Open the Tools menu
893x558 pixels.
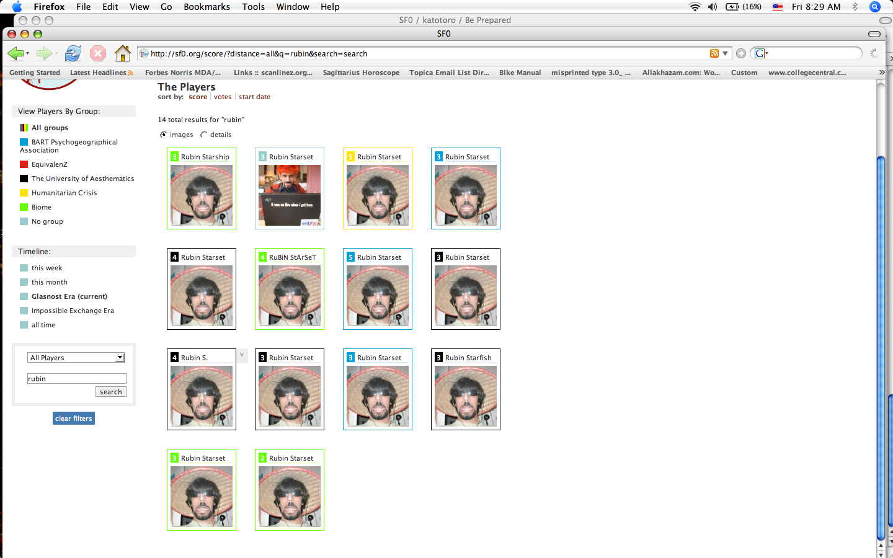[253, 7]
